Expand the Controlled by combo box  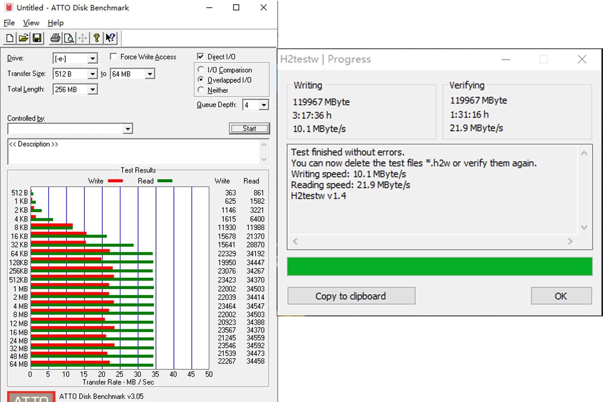pos(128,129)
